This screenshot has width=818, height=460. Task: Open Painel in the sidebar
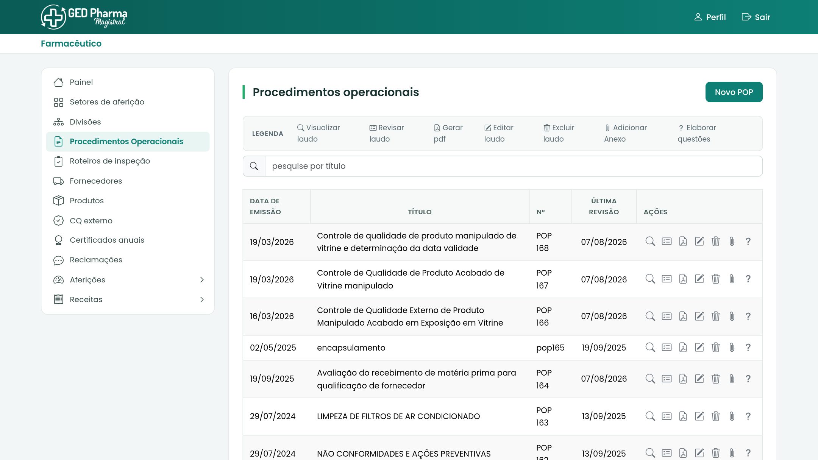point(128,82)
